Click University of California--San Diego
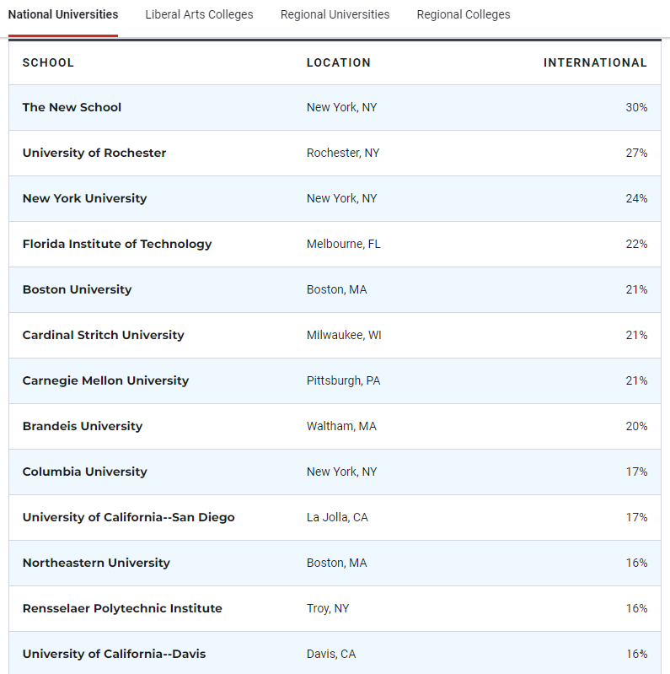The width and height of the screenshot is (670, 674). [128, 517]
